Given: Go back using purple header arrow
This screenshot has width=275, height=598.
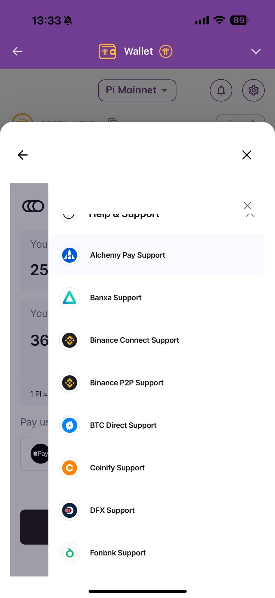Looking at the screenshot, I should click(17, 51).
